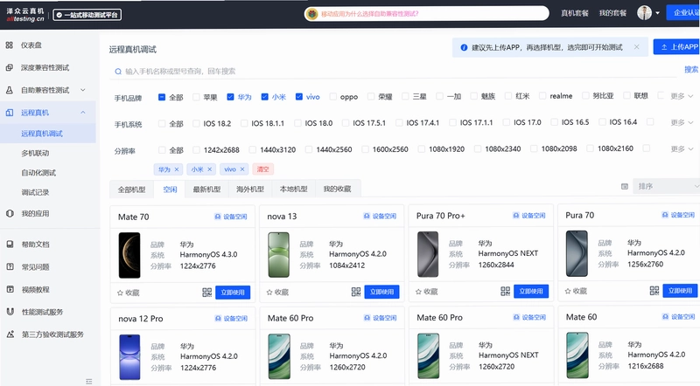Open 帮助文档 icon in sidebar
The image size is (700, 386).
coord(10,245)
